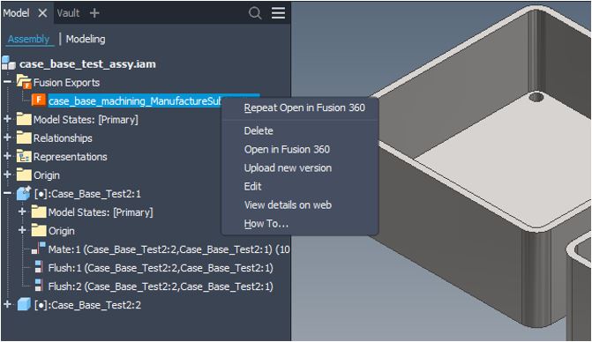
Task: Expand the Representations node
Action: point(7,156)
